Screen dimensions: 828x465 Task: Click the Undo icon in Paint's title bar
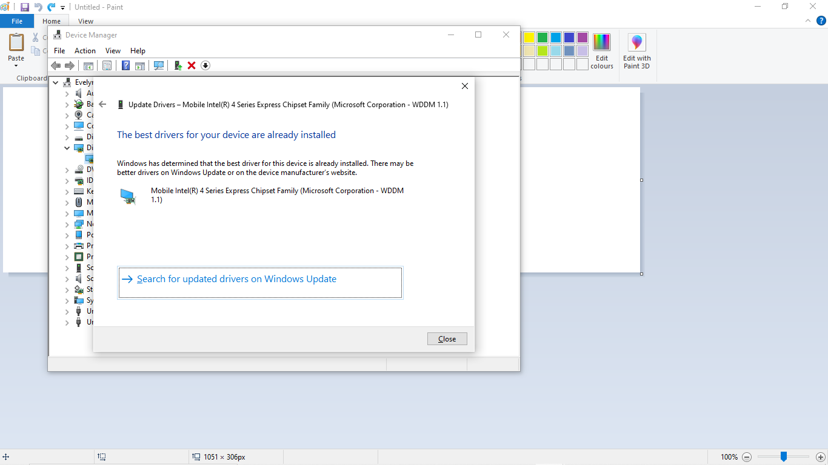click(38, 7)
